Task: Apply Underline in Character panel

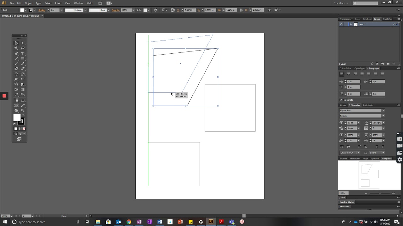Action: point(377,147)
